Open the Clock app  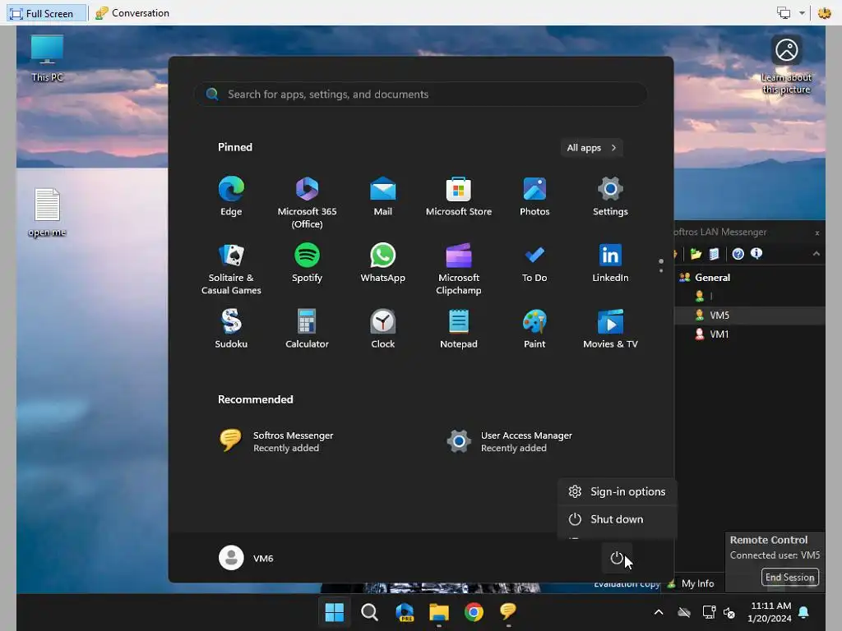coord(382,329)
